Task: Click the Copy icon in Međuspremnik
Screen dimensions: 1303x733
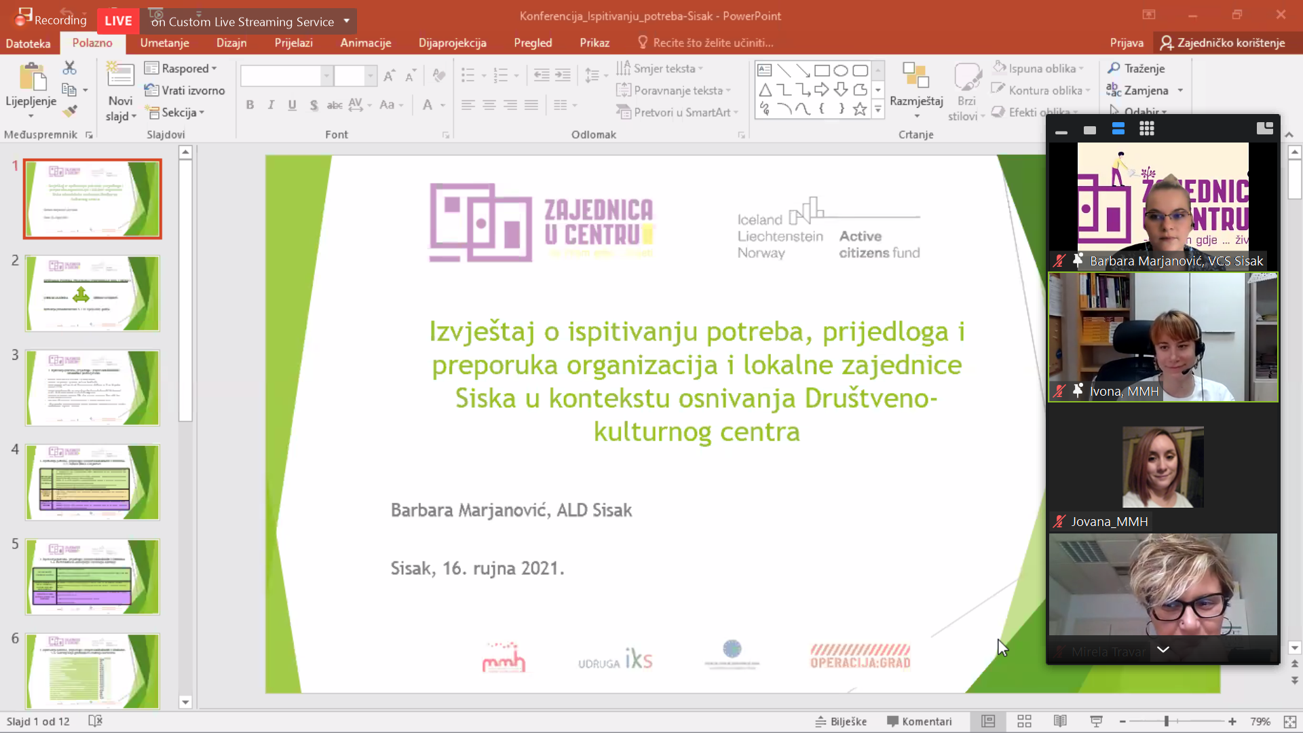Action: (69, 90)
